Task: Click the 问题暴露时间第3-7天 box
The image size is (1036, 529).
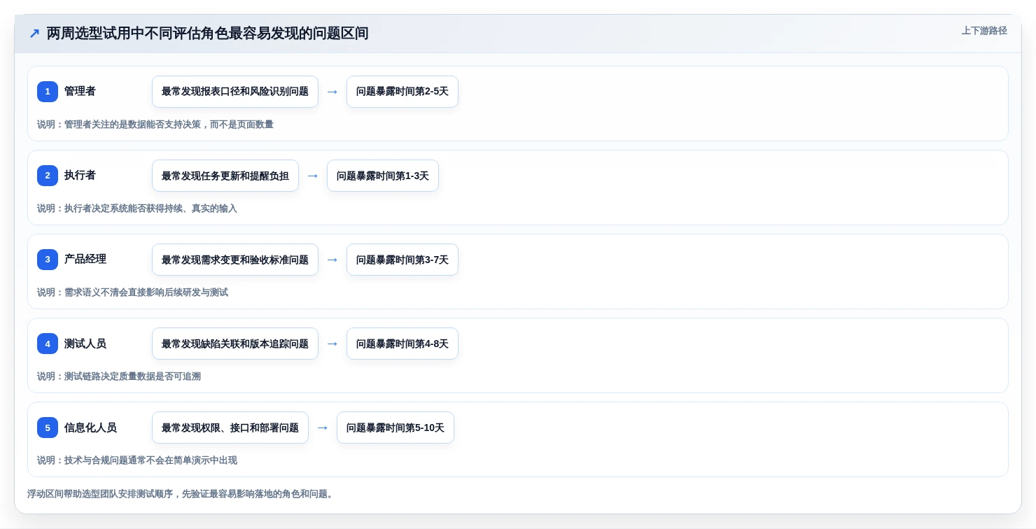Action: [x=402, y=260]
